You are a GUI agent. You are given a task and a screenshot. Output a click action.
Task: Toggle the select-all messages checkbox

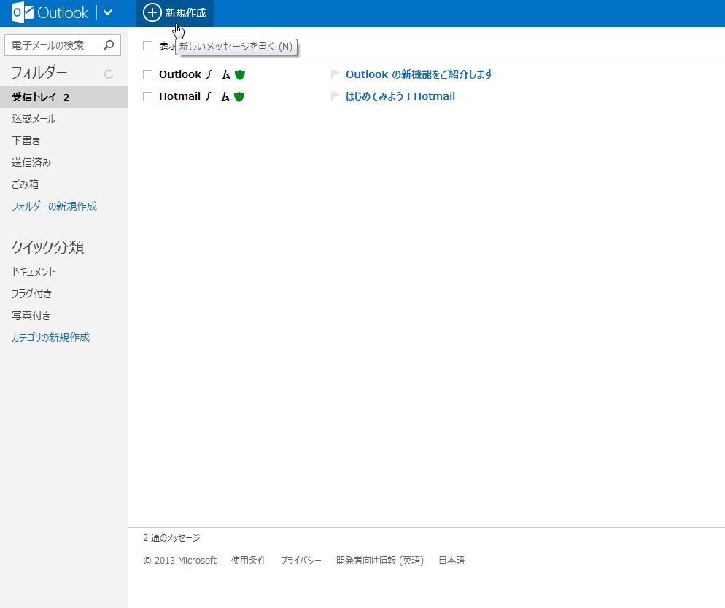[x=147, y=45]
